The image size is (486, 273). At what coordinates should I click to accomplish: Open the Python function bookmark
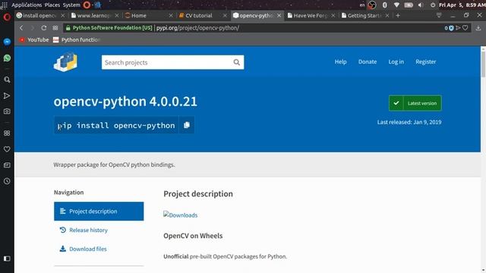[77, 39]
